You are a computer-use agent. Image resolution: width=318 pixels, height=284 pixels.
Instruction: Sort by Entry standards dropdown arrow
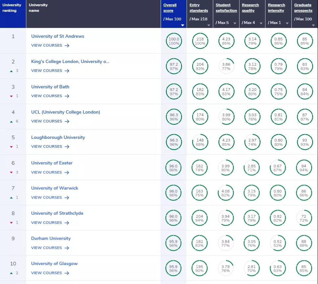[209, 25]
